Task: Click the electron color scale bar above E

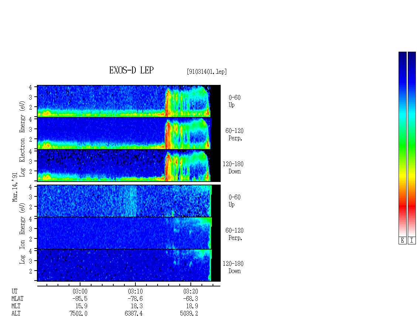Action: pyautogui.click(x=402, y=144)
